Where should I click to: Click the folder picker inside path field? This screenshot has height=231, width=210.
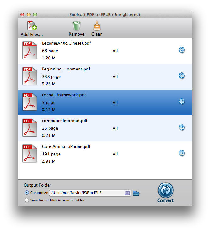[x=127, y=193]
